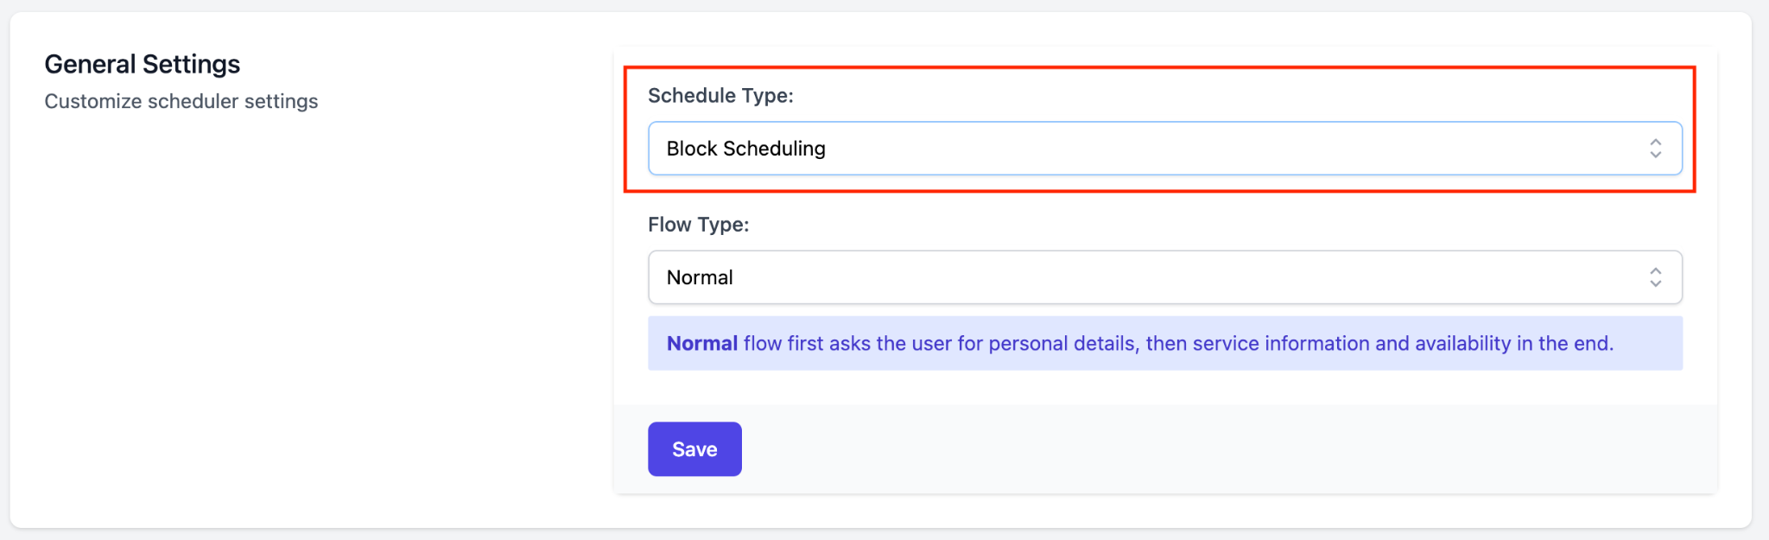Expand the Flow Type options via its arrow
1769x540 pixels.
click(1655, 277)
